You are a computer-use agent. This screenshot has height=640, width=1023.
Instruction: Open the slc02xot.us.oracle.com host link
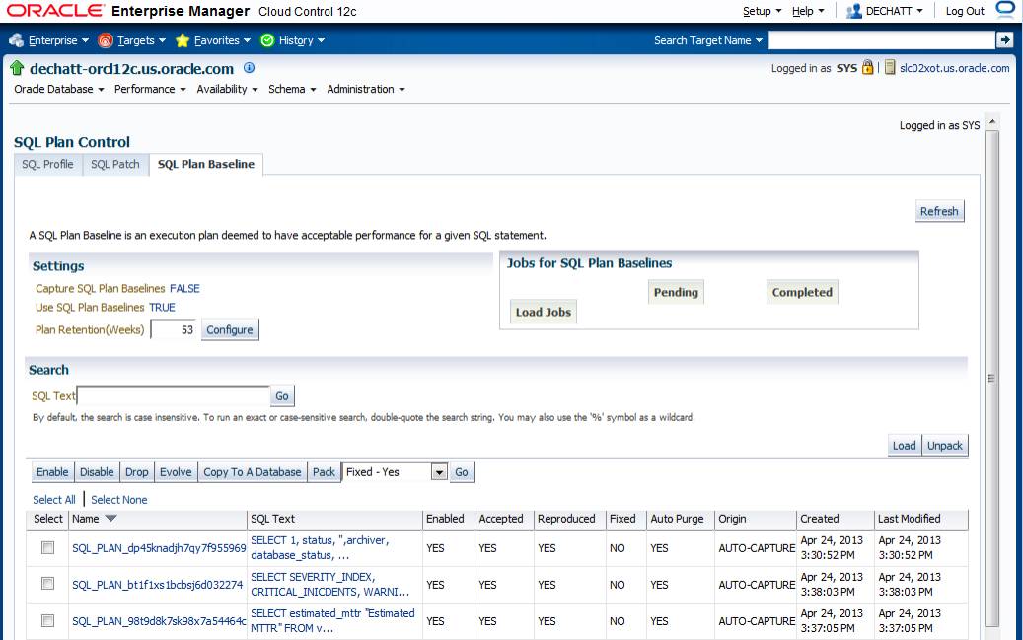pyautogui.click(x=955, y=68)
